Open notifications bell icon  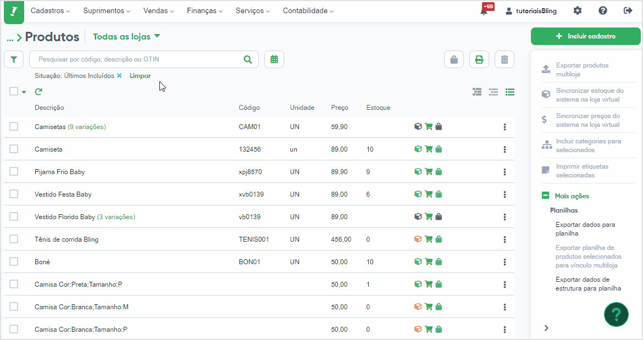[484, 11]
